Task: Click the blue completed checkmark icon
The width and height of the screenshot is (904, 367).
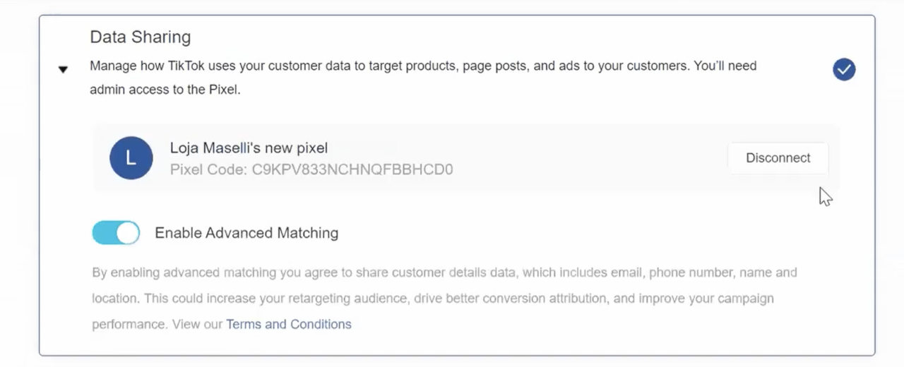Action: coord(844,69)
